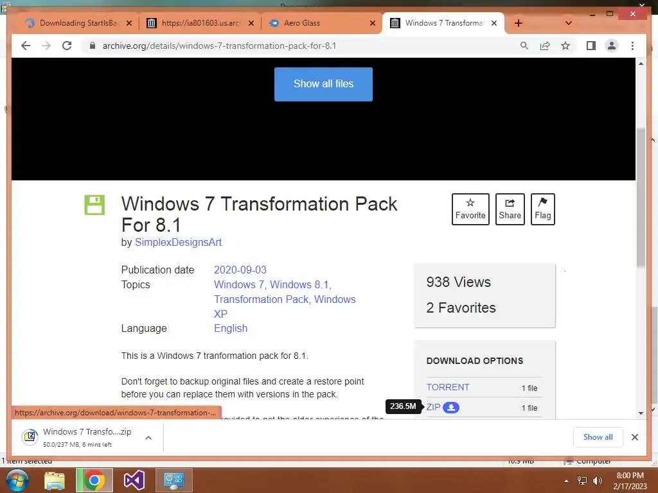Bookmark this page with the star icon

(x=565, y=46)
